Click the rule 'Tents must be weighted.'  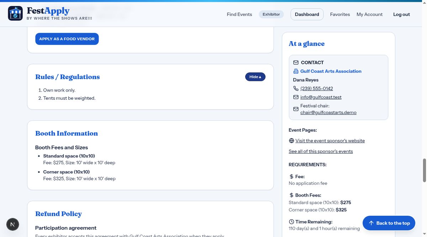(x=69, y=98)
